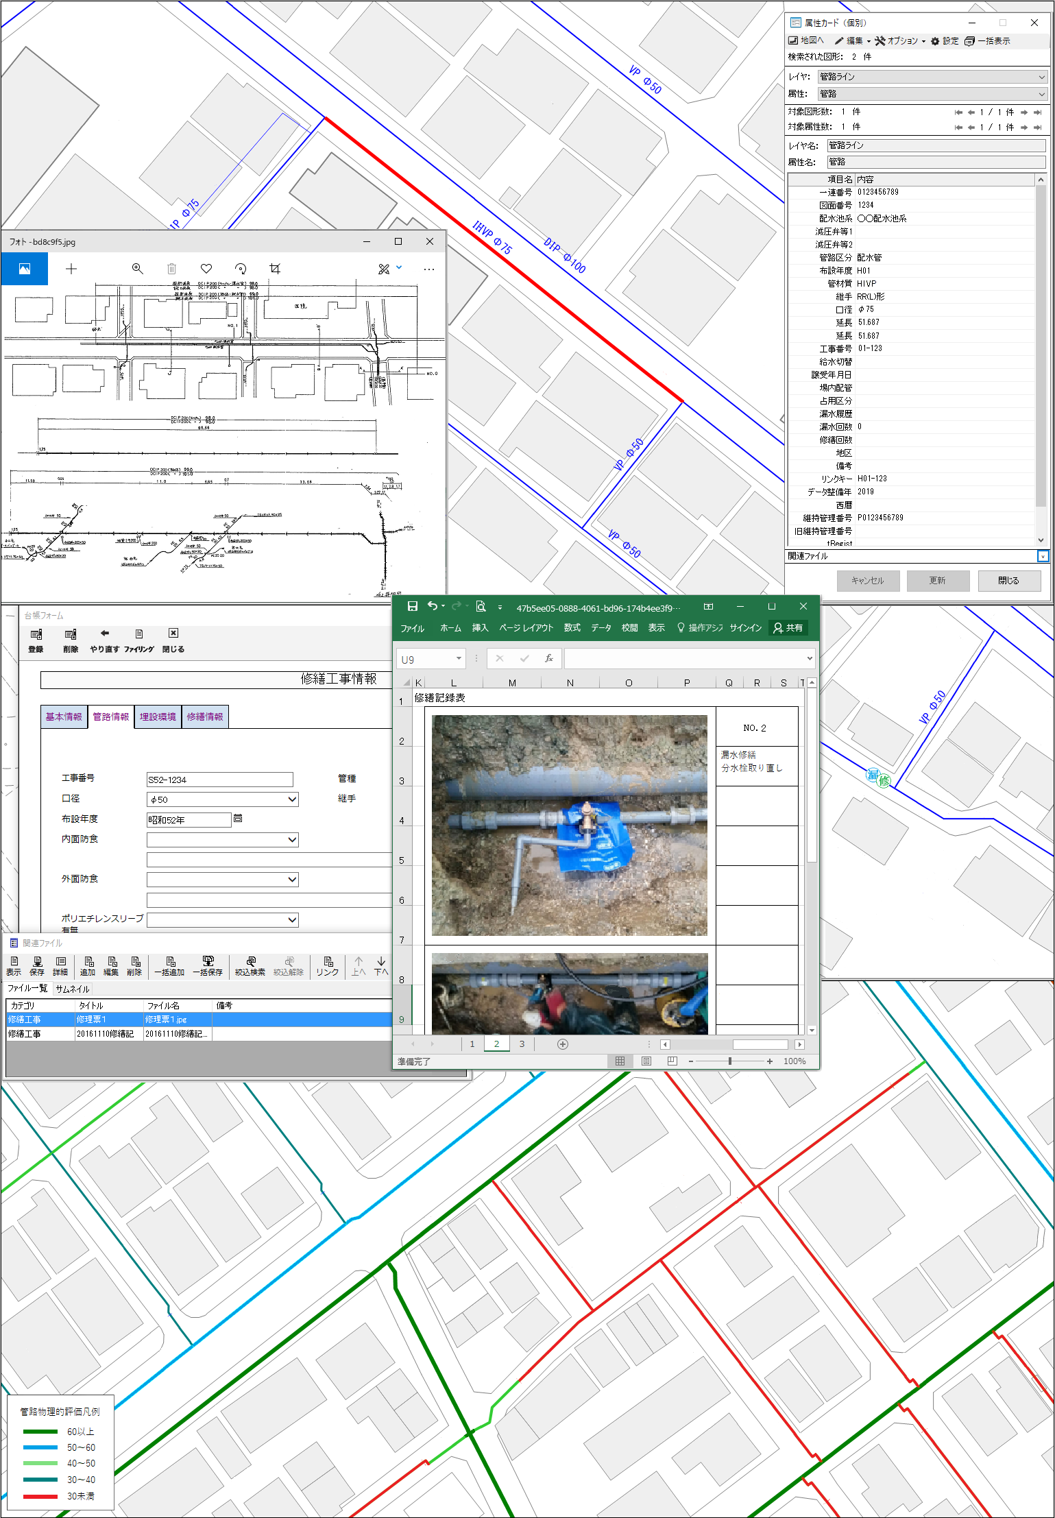Click the 共有 button in Excel
This screenshot has height=1518, width=1055.
tap(788, 628)
